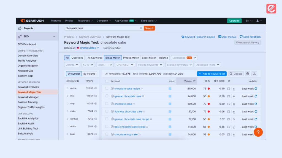Toggle eye icon for mix group
This screenshot has height=158, width=282.
pos(96,96)
